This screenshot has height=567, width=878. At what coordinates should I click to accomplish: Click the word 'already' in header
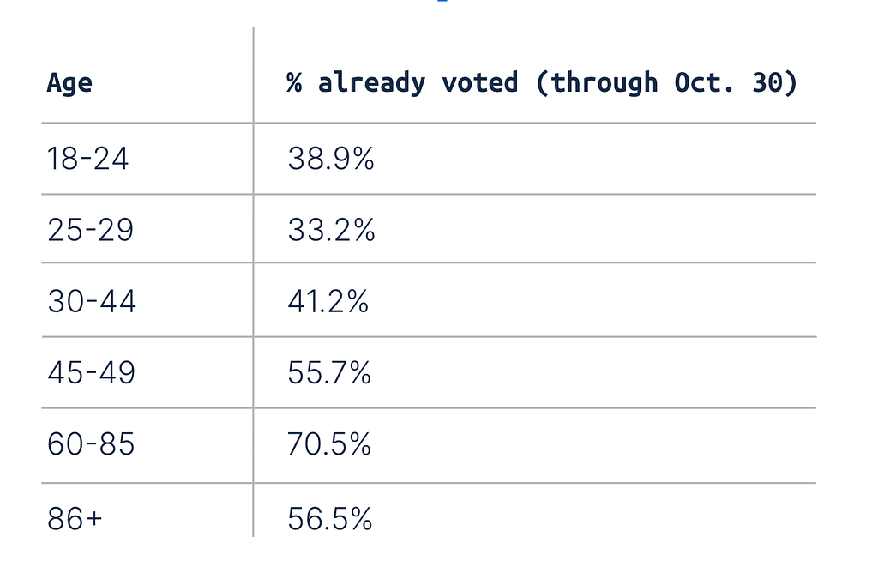[x=372, y=83]
